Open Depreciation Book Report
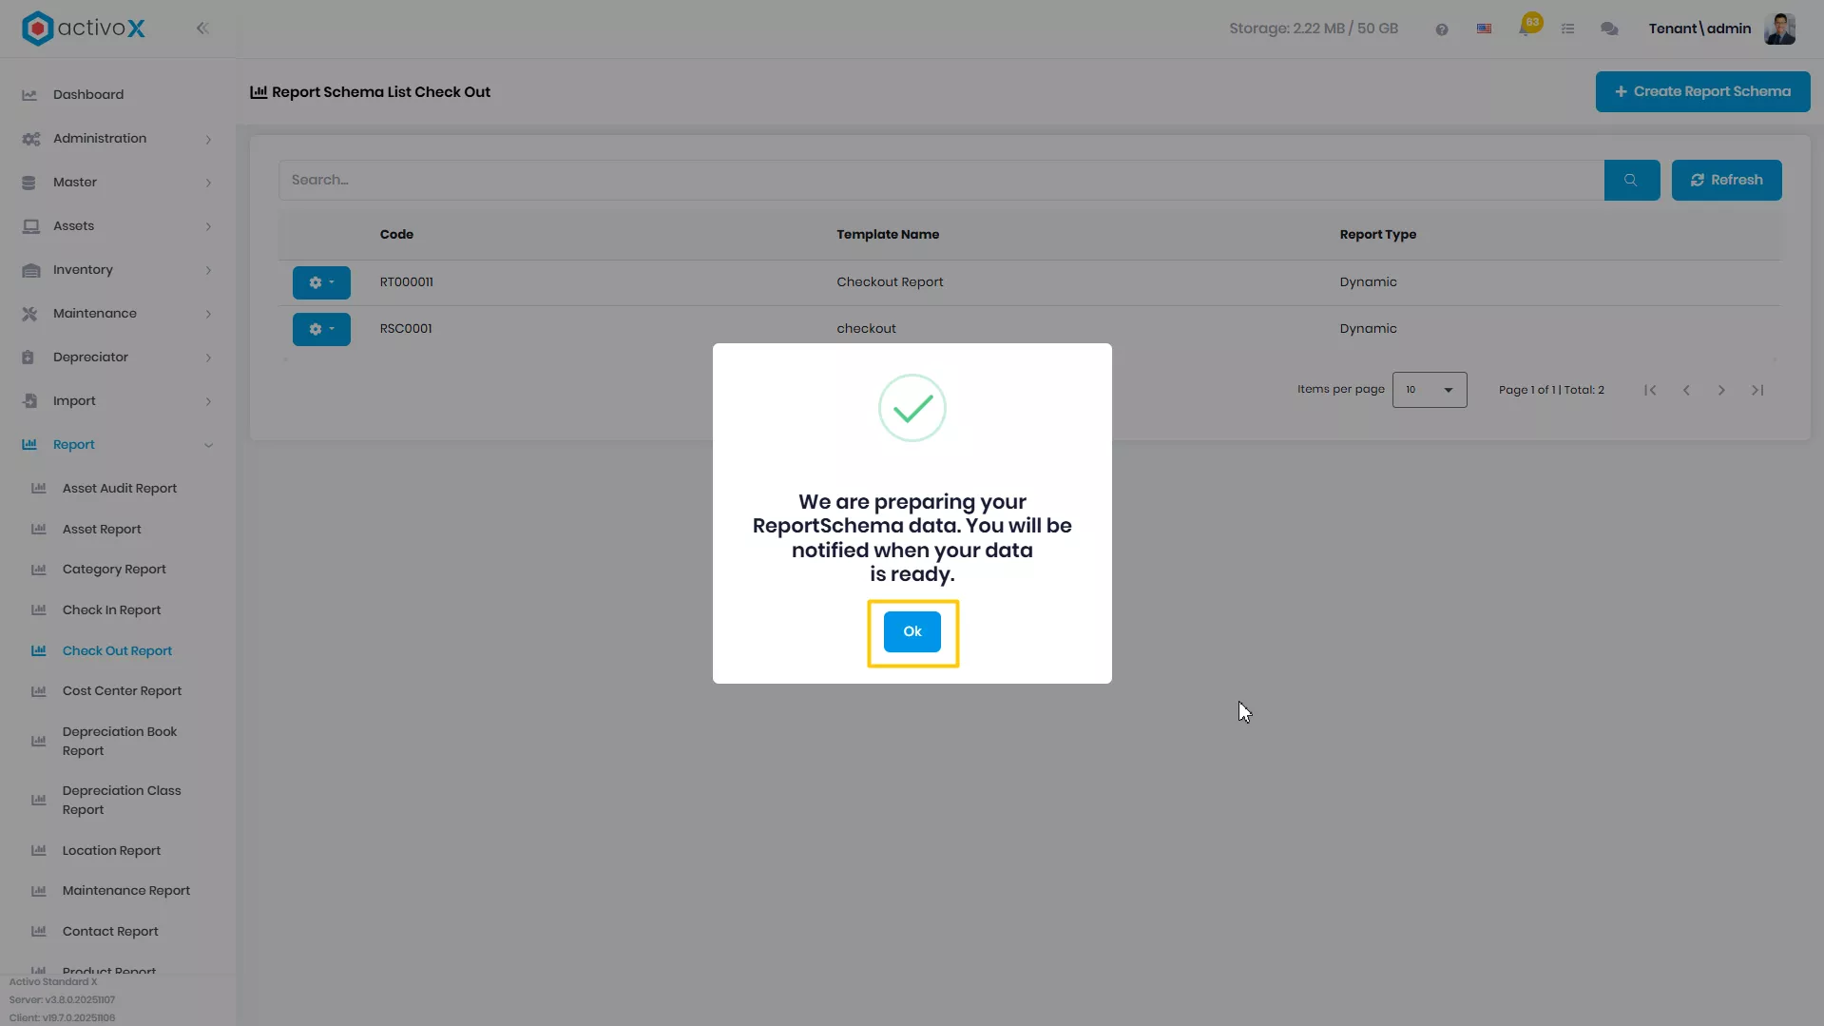Viewport: 1824px width, 1026px height. [x=120, y=742]
